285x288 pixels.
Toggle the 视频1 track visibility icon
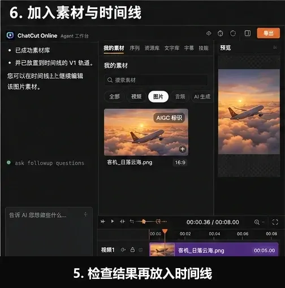tap(123, 250)
